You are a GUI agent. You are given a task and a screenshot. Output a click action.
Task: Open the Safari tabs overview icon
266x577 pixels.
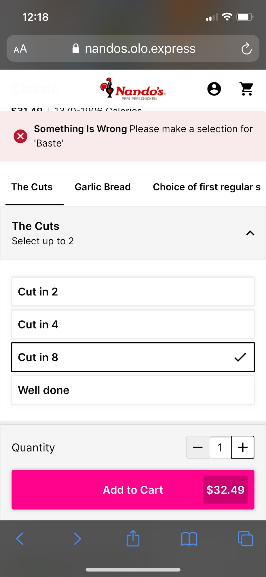coord(245,539)
